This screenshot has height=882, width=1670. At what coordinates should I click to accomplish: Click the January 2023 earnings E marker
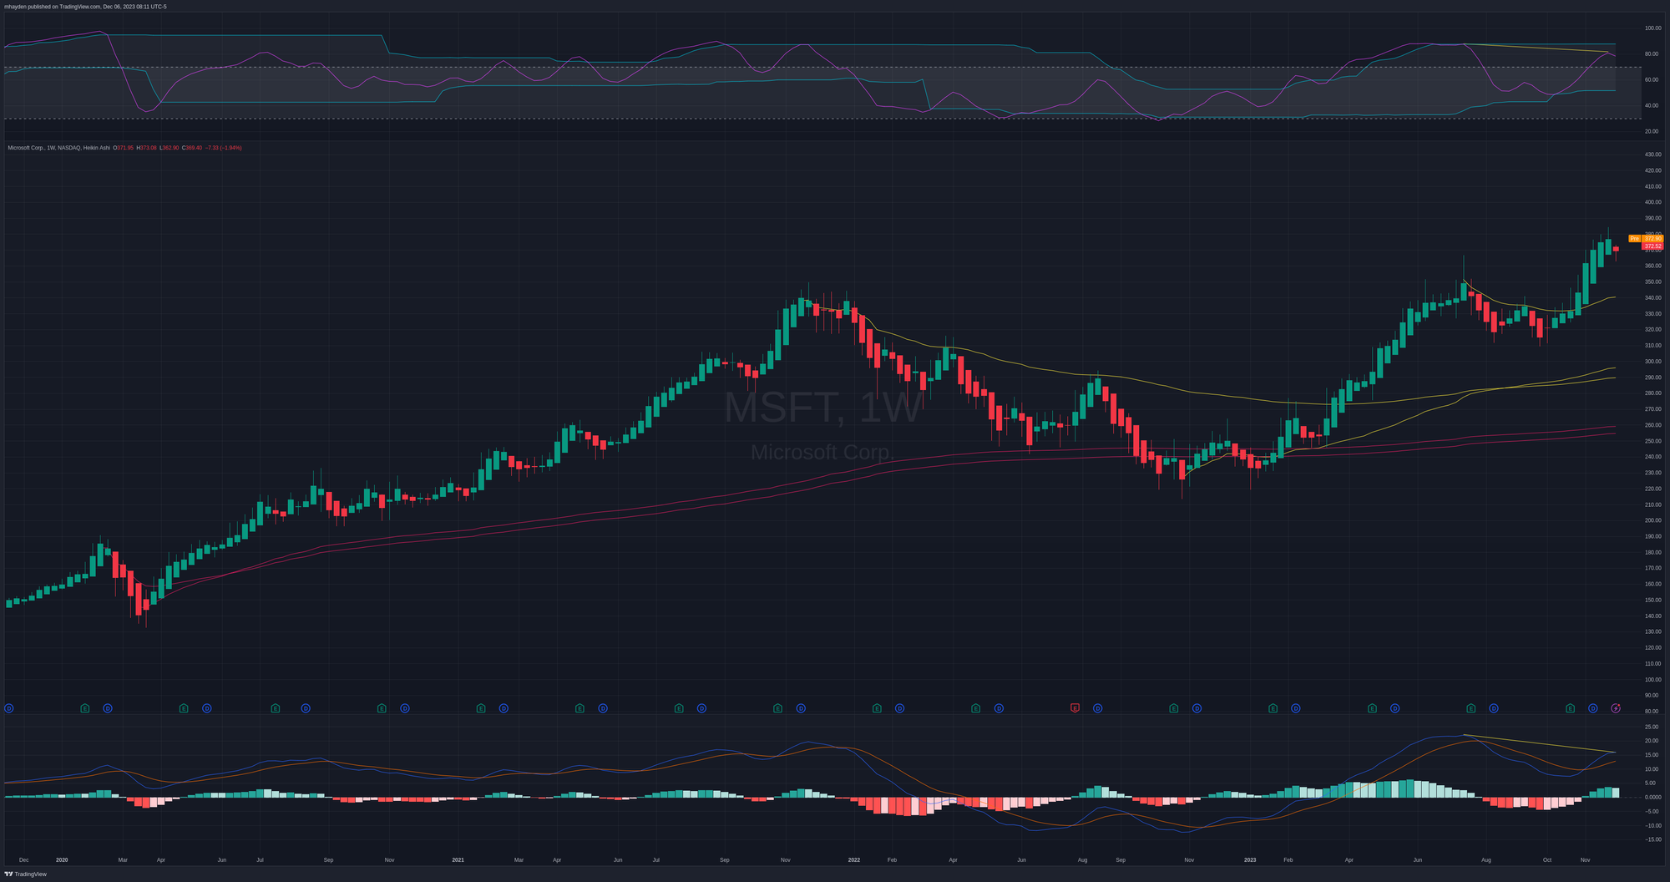[1273, 708]
